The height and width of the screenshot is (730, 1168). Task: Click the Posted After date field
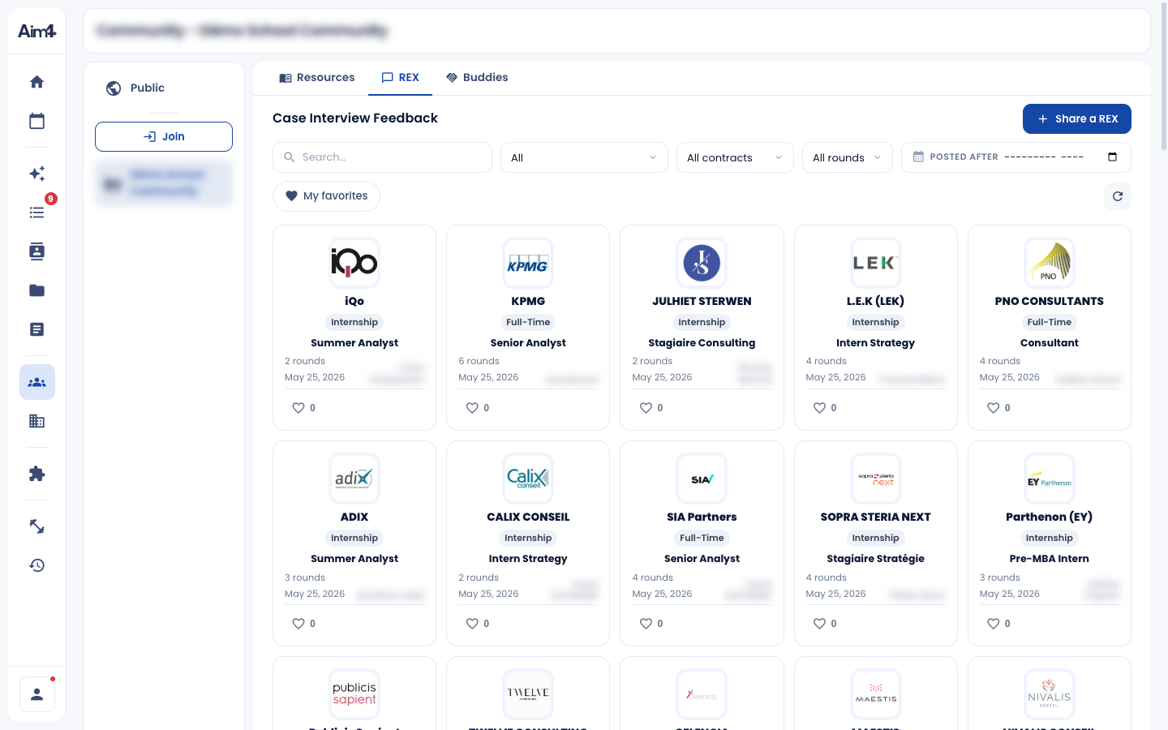[x=1016, y=157]
